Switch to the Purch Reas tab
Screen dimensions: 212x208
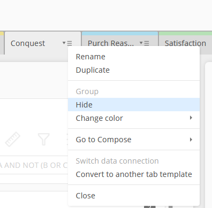pos(111,43)
